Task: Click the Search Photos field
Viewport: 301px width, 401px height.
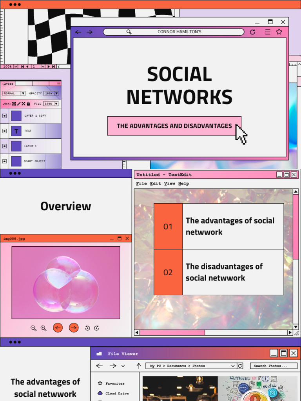Action: [274, 366]
